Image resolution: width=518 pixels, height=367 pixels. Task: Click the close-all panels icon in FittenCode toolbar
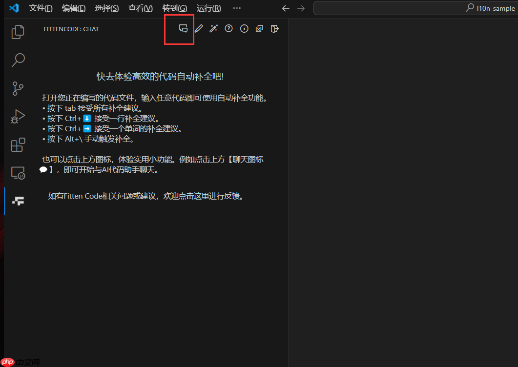(259, 28)
